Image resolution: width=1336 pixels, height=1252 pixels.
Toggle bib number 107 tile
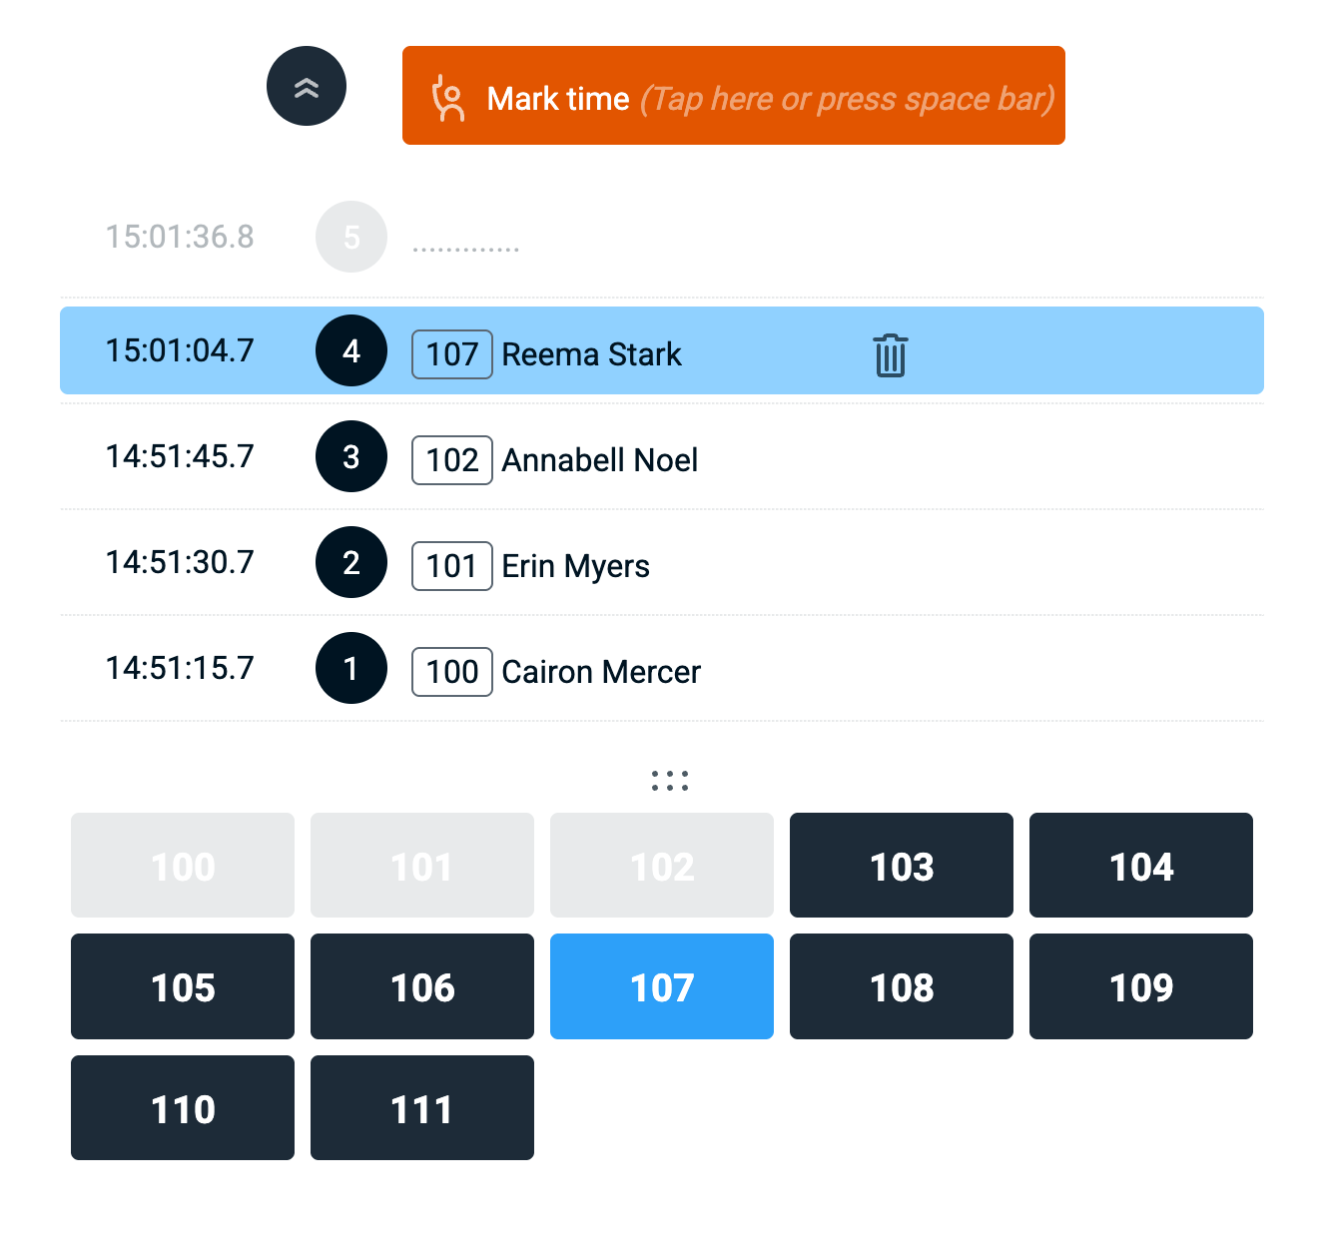661,987
